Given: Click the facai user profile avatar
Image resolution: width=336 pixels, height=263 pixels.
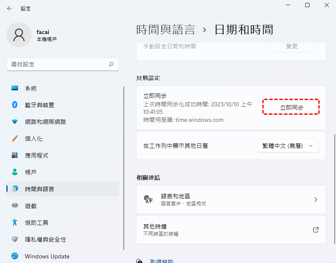Looking at the screenshot, I should pyautogui.click(x=19, y=35).
